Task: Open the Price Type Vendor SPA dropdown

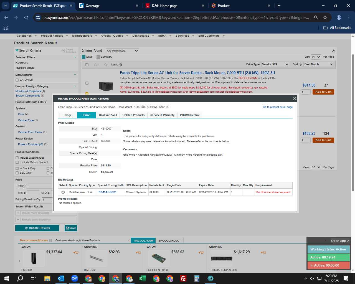Action: 275,64
